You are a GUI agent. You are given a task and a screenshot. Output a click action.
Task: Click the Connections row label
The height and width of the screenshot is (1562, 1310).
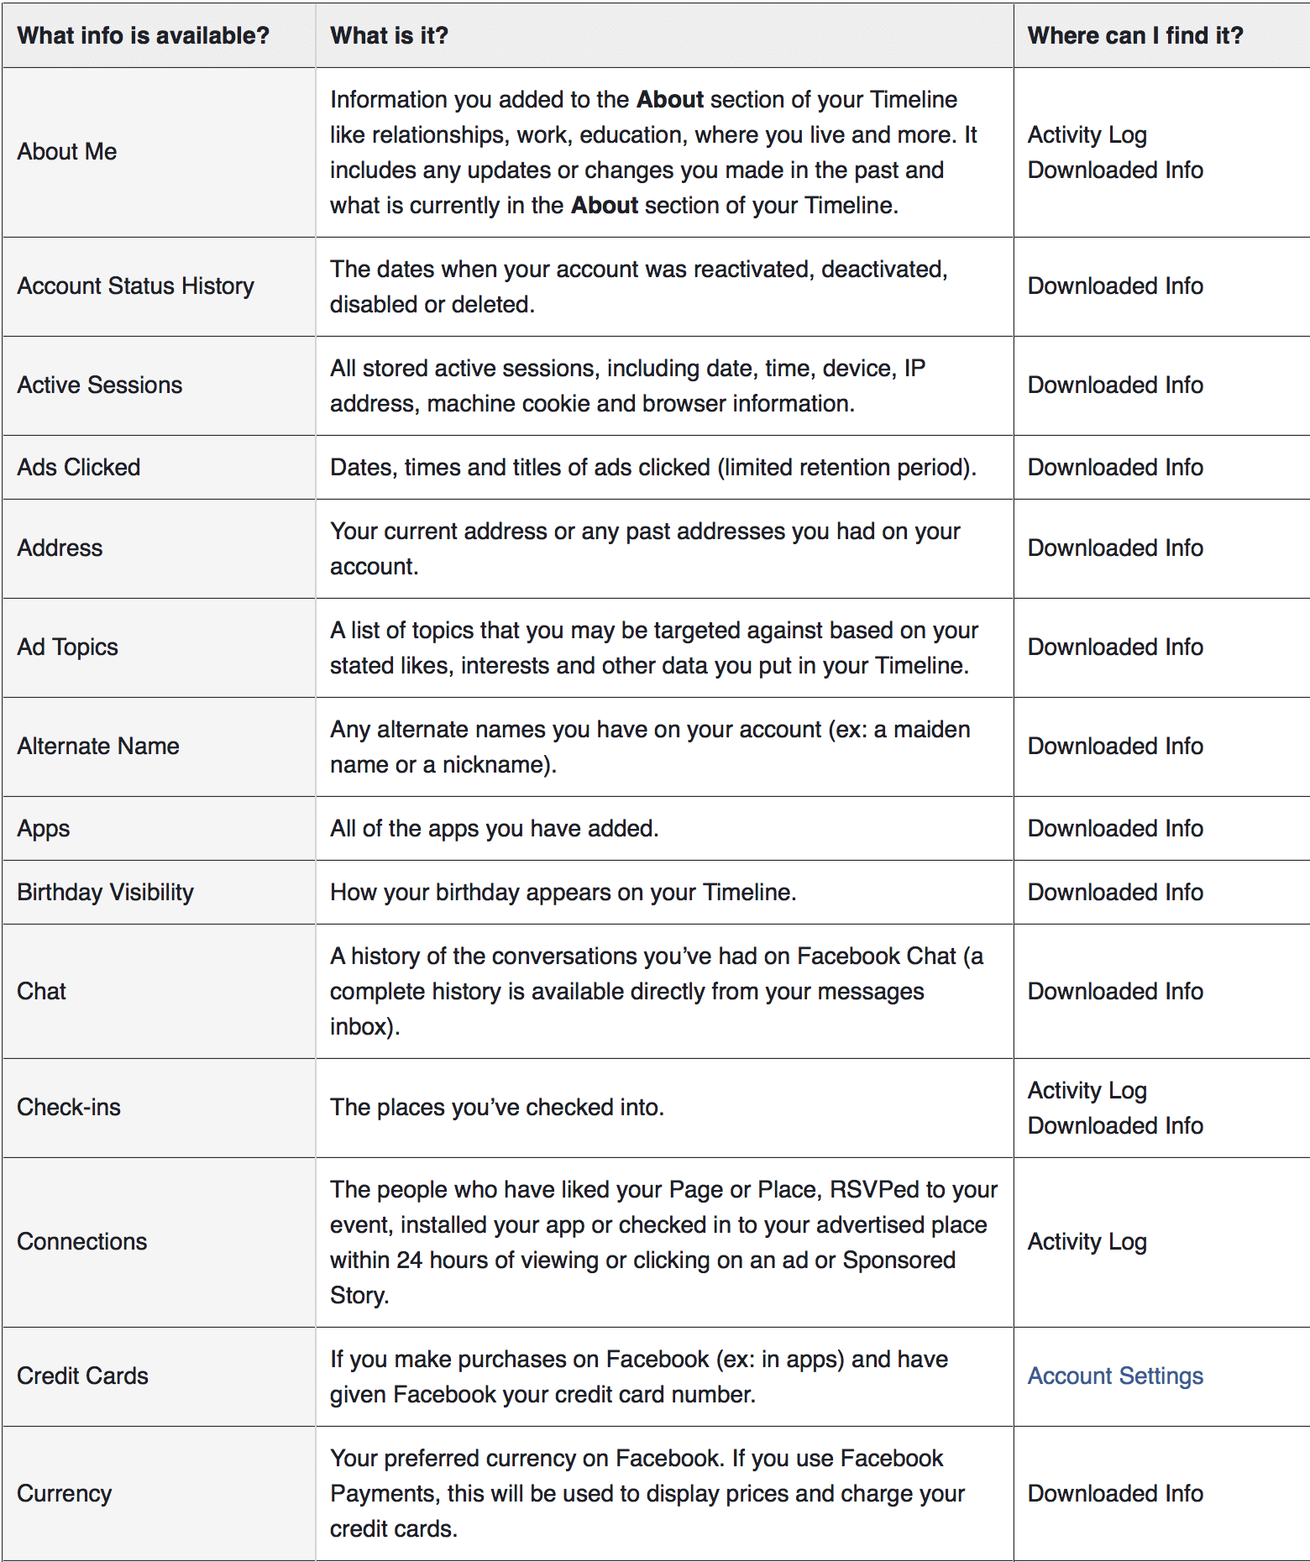click(x=82, y=1242)
